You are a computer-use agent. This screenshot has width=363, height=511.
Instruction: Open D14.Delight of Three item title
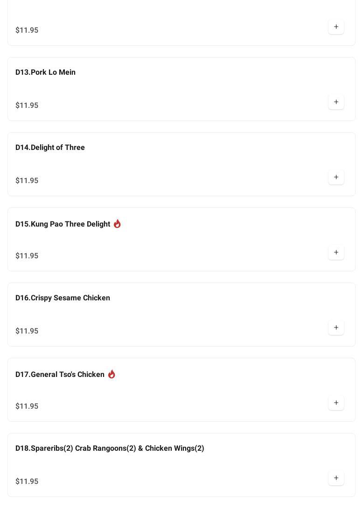(50, 147)
